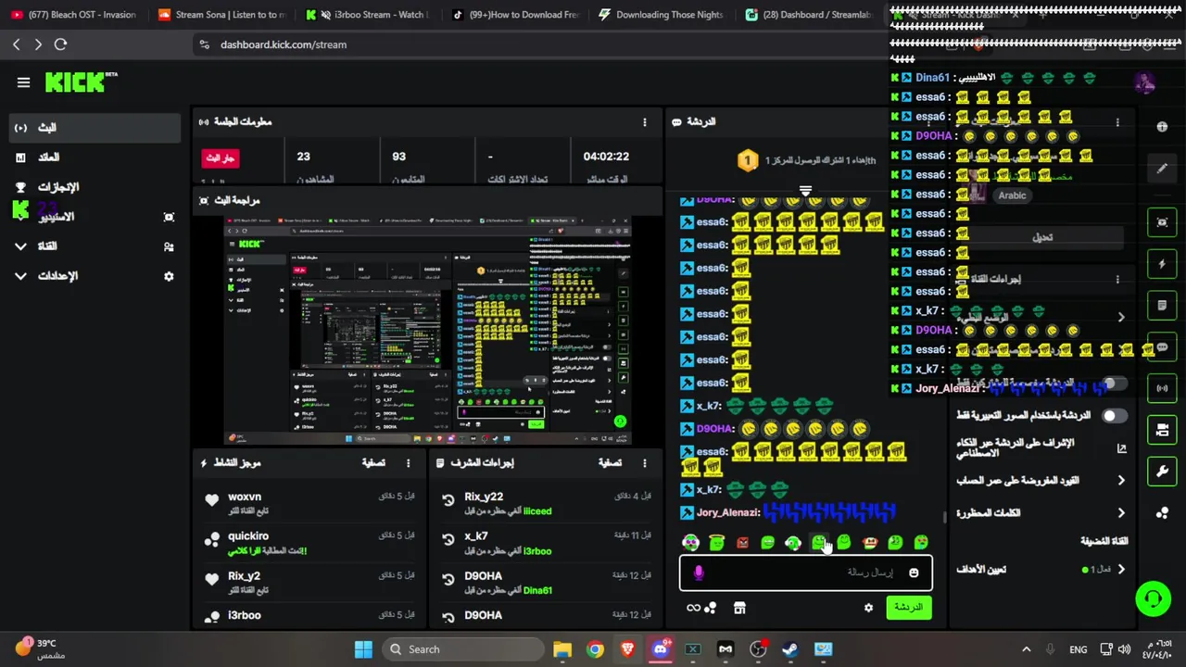Expand the set goals setting
The width and height of the screenshot is (1186, 667).
[x=1041, y=570]
